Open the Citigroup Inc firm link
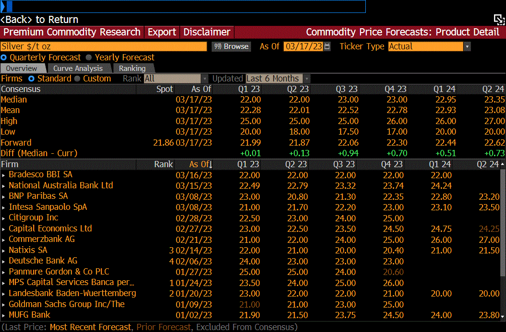Screen dimensions: 506x332 [x=33, y=218]
